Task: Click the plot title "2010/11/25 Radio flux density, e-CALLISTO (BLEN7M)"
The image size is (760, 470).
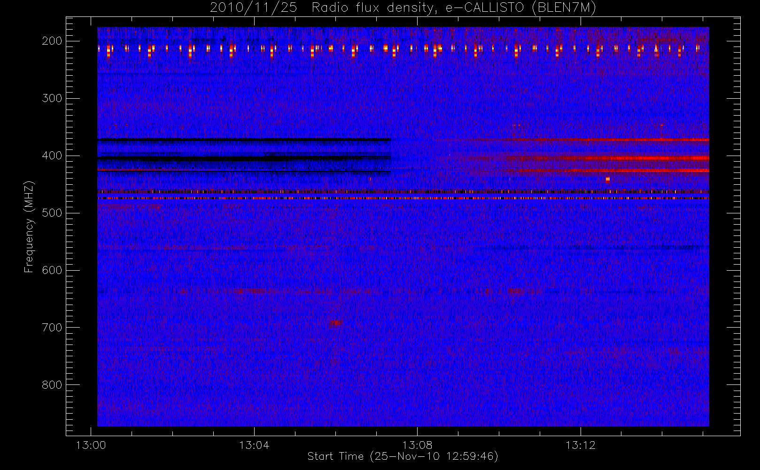Action: click(403, 8)
